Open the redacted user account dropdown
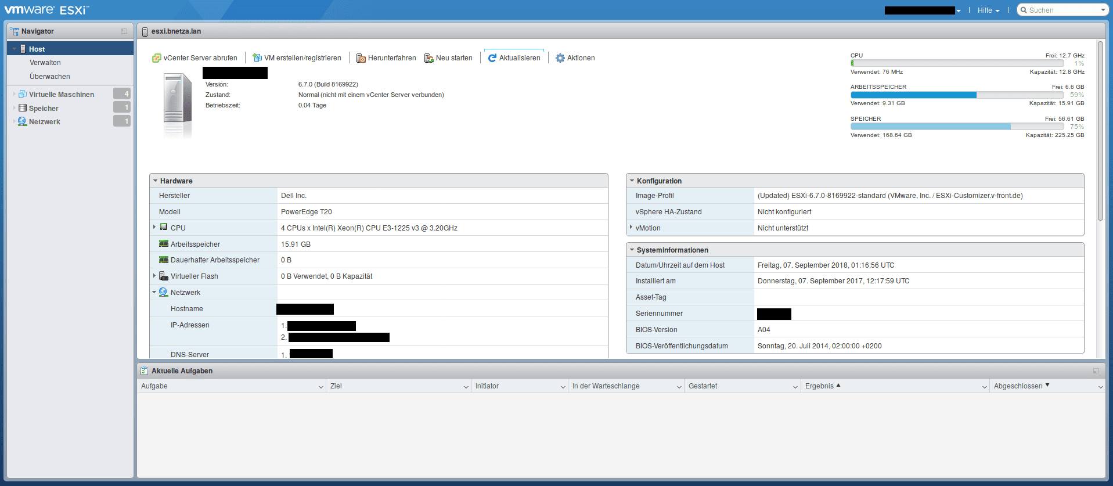 (x=923, y=10)
